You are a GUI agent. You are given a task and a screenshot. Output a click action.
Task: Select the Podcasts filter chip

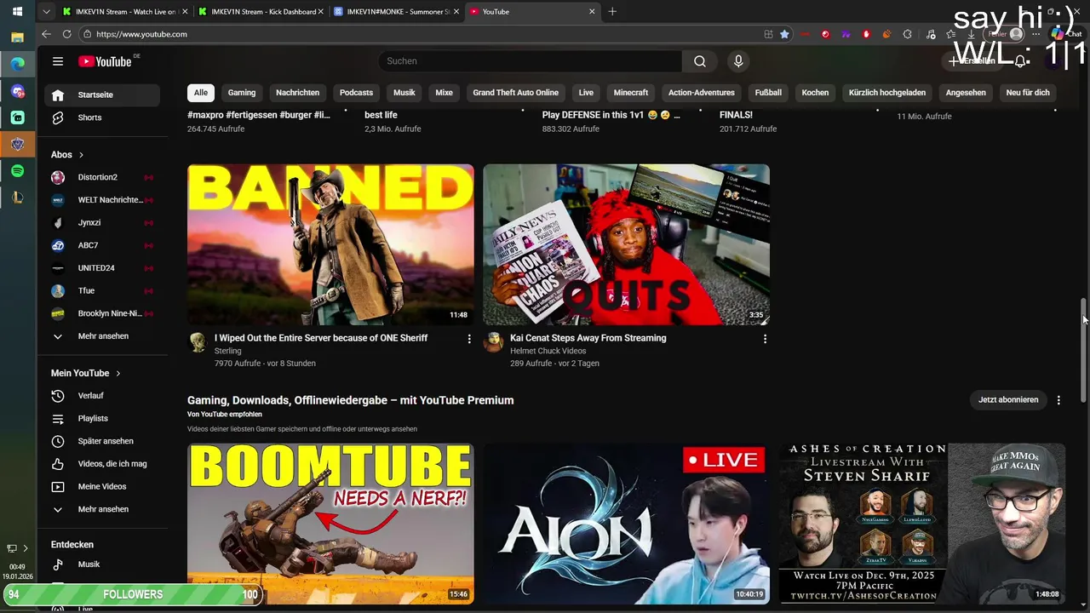(356, 93)
